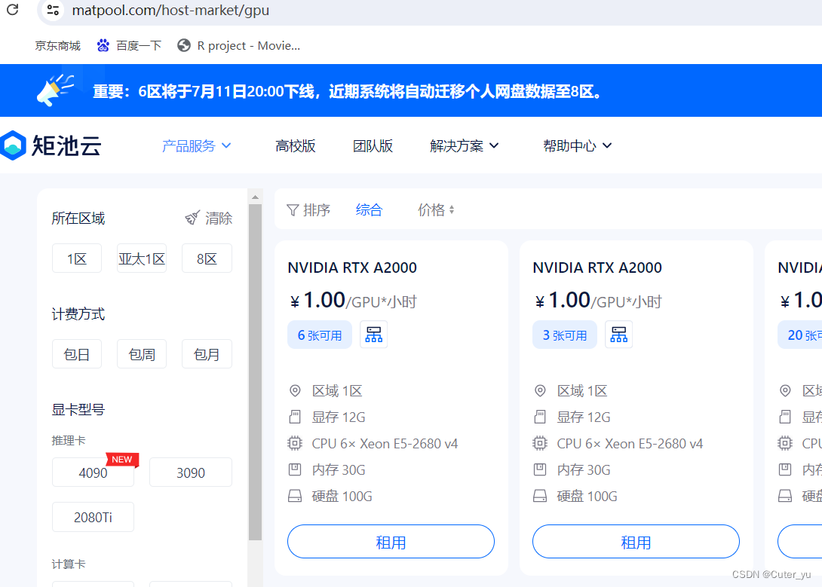Viewport: 822px width, 587px height.
Task: Click the 显存 icon on second card
Action: click(540, 417)
